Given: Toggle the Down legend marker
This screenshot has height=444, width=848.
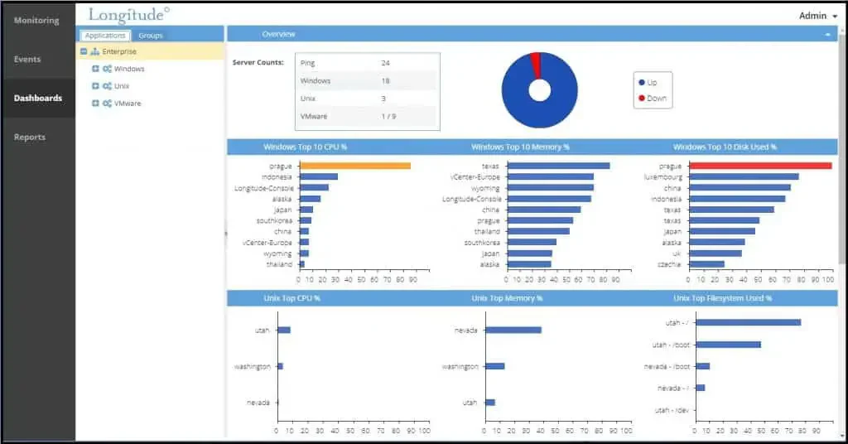Looking at the screenshot, I should tap(642, 98).
